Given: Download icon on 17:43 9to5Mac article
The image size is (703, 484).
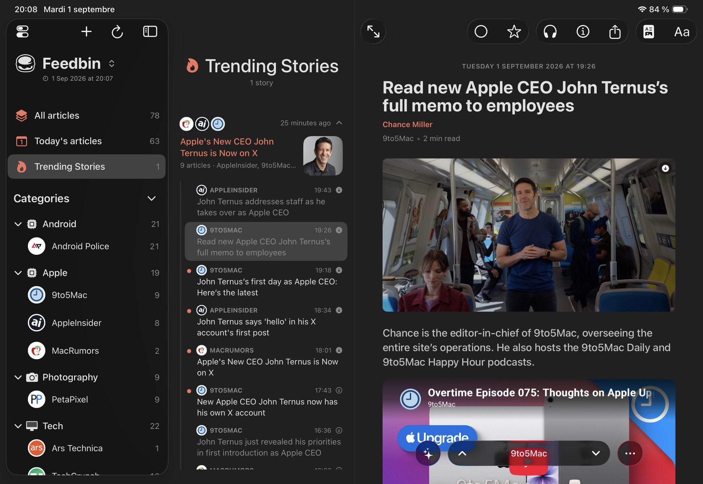Looking at the screenshot, I should pyautogui.click(x=339, y=390).
